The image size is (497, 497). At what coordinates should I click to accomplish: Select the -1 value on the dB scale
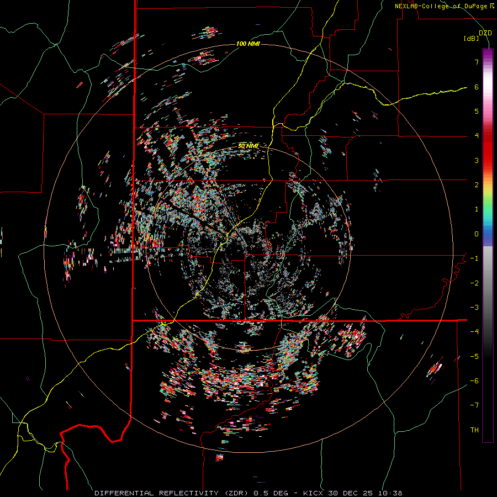[x=474, y=258]
